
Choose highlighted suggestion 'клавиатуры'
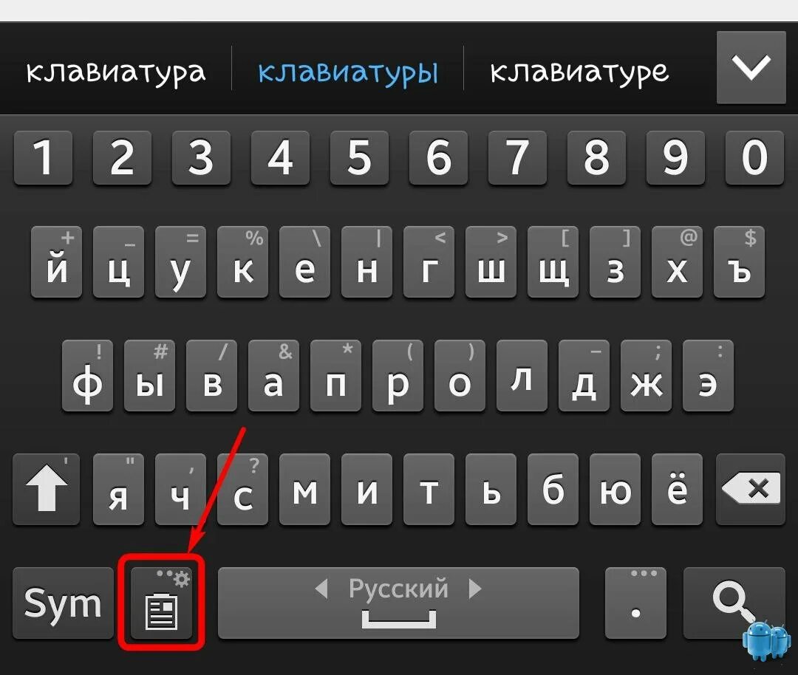tap(348, 72)
